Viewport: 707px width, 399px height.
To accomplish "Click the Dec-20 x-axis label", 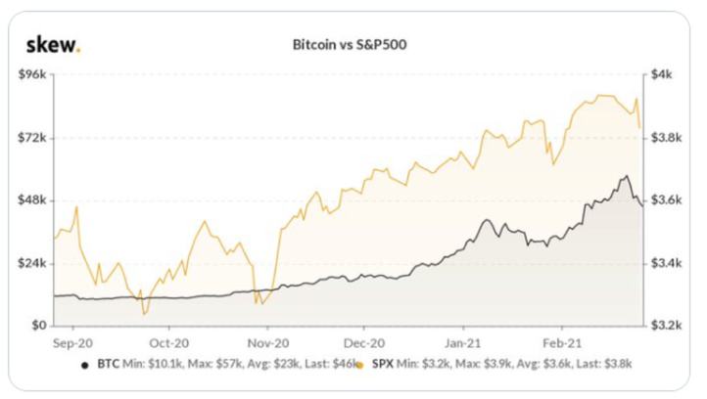I will tap(364, 343).
